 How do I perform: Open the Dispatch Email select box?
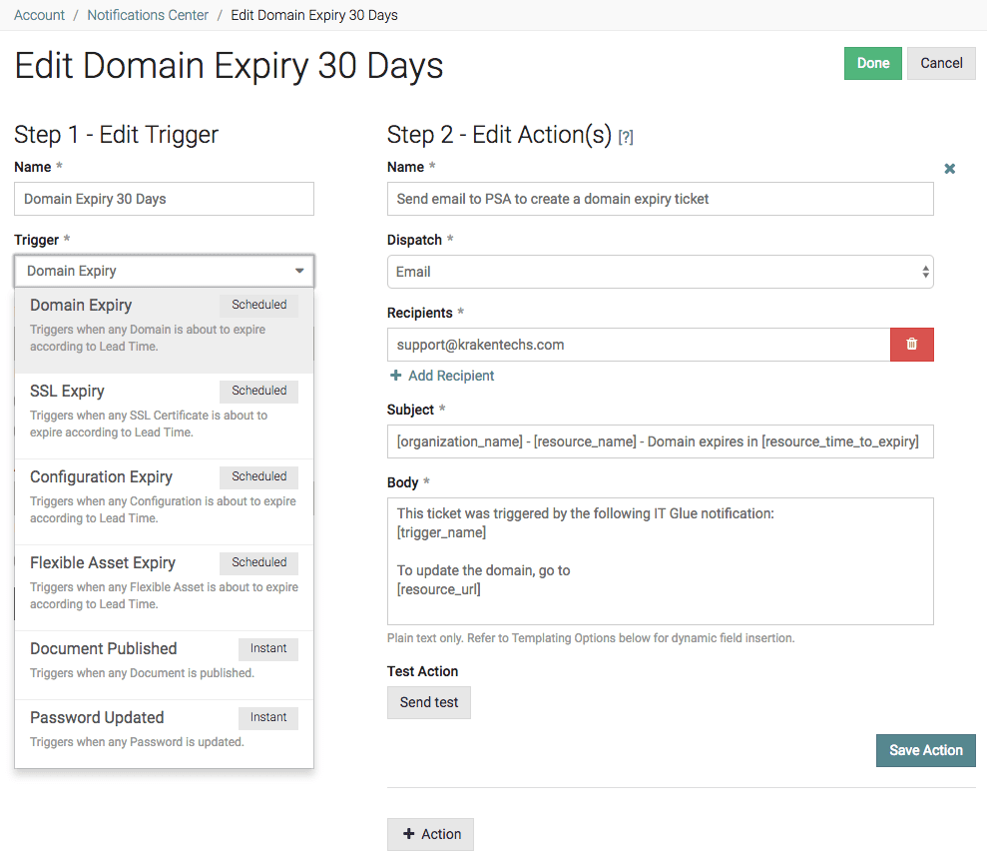[x=660, y=272]
